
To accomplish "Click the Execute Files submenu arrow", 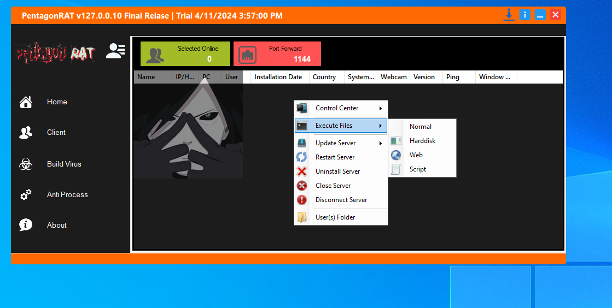I will coord(381,126).
